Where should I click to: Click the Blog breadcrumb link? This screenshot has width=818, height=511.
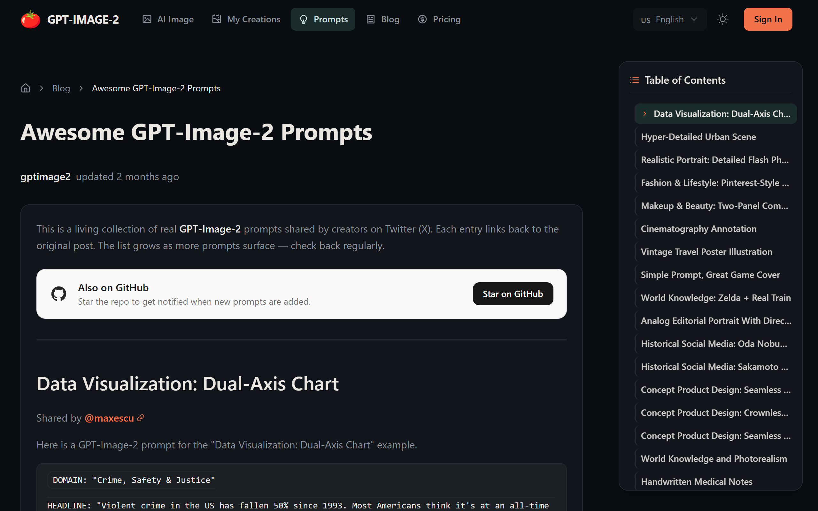pyautogui.click(x=61, y=88)
